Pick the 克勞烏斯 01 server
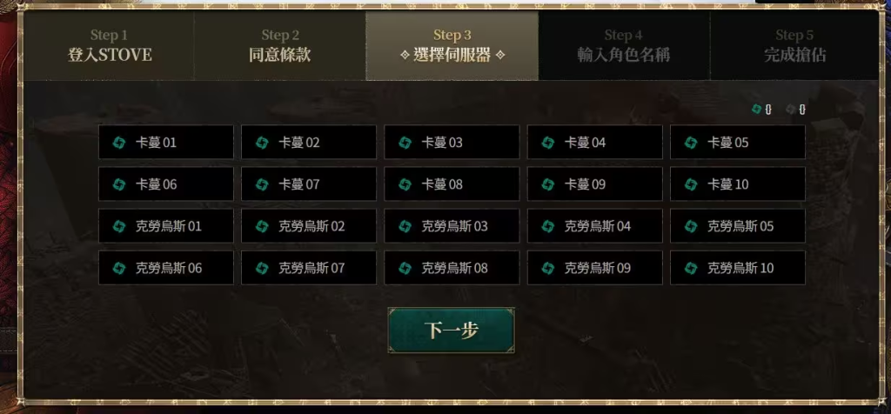Screen dimensions: 891x414 point(166,227)
